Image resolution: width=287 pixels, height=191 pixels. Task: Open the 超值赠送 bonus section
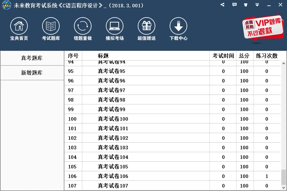(x=146, y=29)
